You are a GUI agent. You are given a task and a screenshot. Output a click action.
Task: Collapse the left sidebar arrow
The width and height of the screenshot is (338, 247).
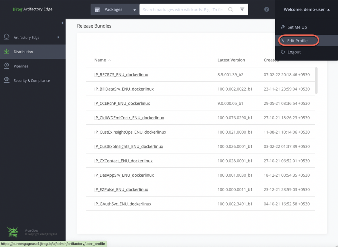62,23
